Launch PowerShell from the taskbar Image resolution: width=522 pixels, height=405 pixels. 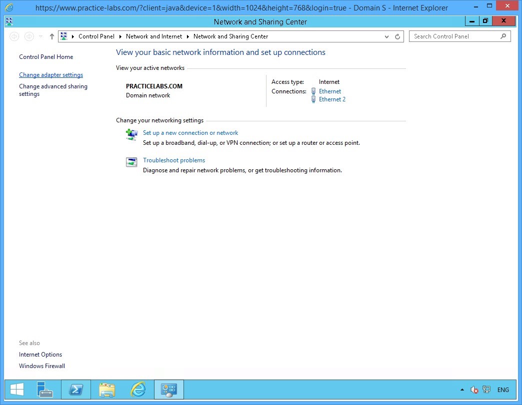pyautogui.click(x=76, y=390)
